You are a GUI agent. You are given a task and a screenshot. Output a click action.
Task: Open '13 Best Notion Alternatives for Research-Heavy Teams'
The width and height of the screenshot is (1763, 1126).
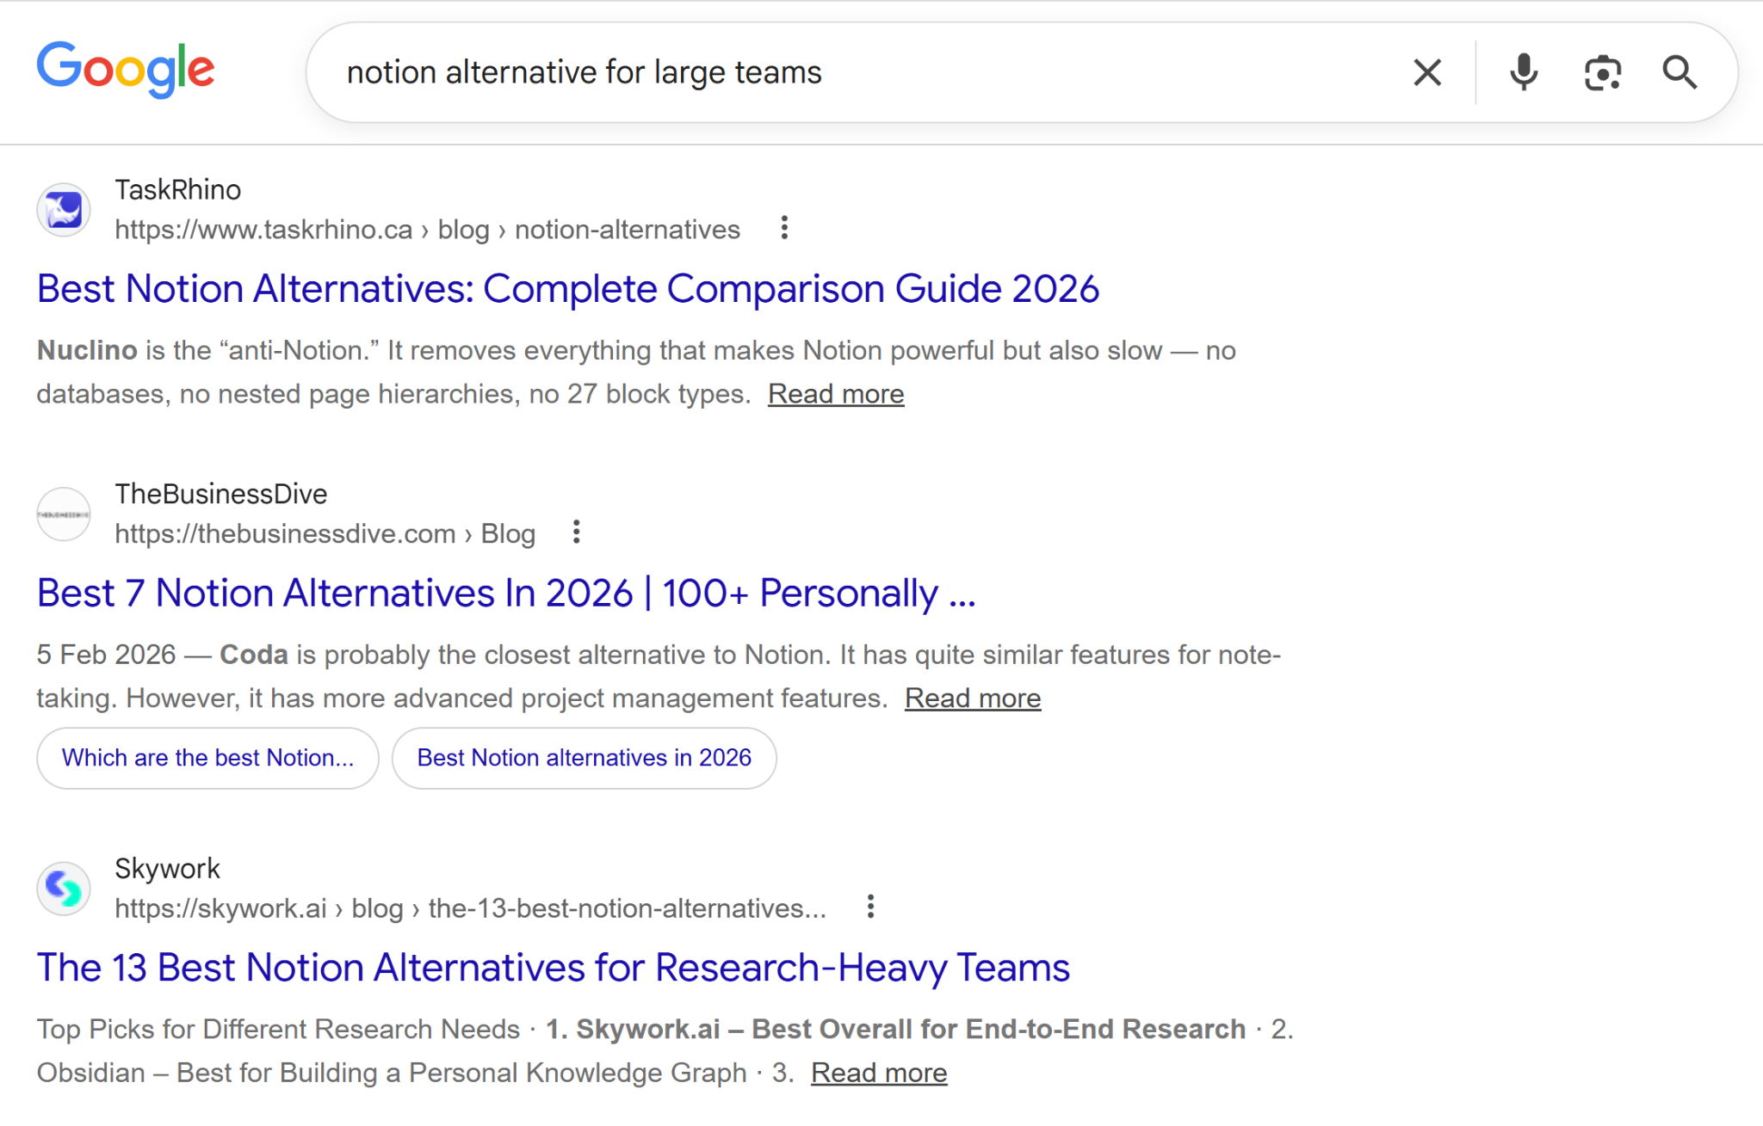(553, 968)
